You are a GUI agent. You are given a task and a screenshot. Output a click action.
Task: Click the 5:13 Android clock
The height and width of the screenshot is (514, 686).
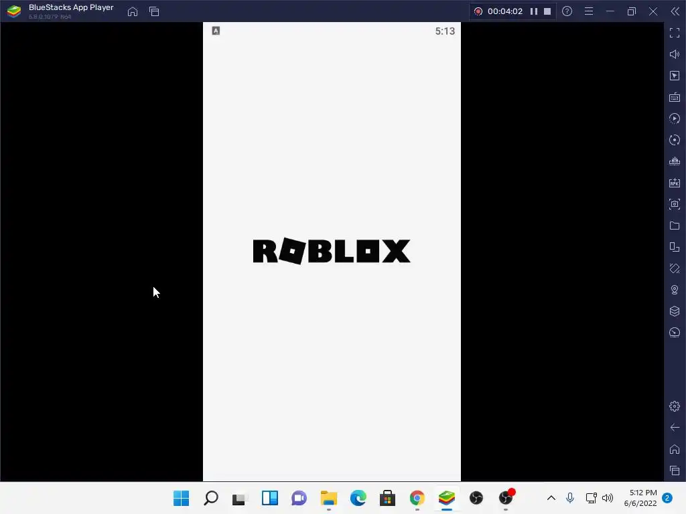[x=445, y=31]
